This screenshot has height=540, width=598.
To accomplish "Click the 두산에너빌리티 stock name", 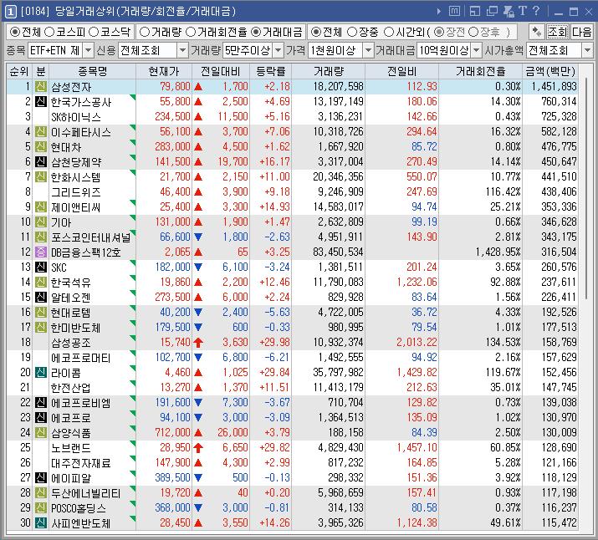I will 85,492.
